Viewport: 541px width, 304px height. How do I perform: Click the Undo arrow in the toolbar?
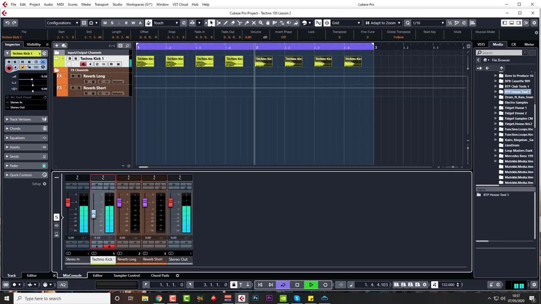click(x=7, y=23)
